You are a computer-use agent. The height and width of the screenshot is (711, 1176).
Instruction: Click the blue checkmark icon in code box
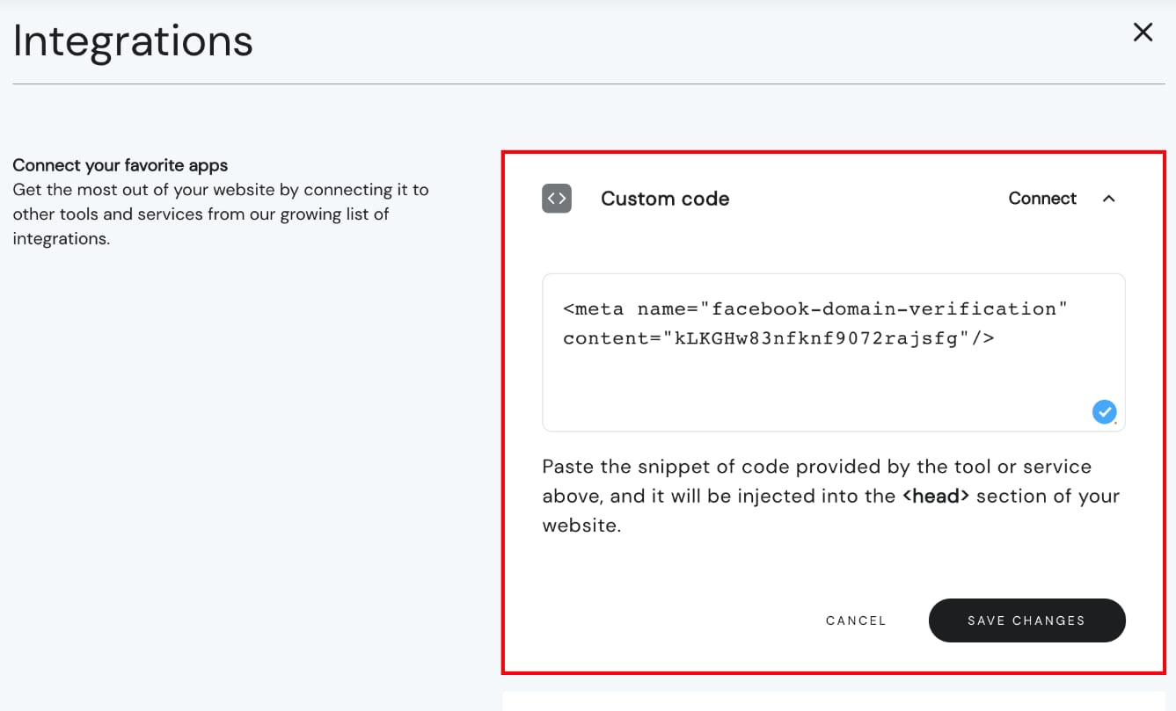point(1104,411)
